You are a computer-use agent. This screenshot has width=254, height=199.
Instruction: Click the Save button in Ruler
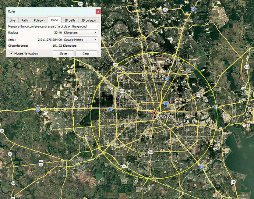tap(63, 53)
